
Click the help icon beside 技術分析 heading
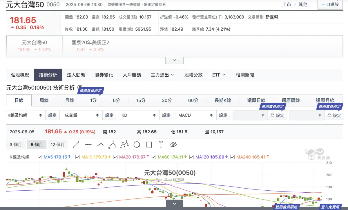tap(80, 88)
